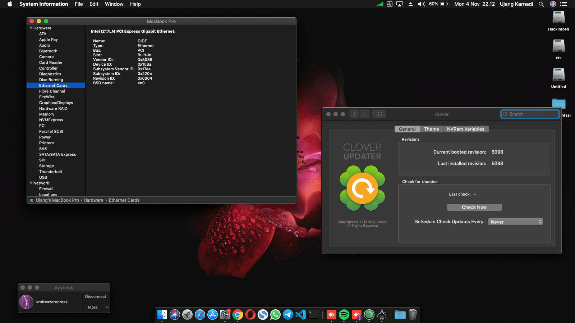Click Hardware in the bottom path bar
This screenshot has width=575, height=323.
(93, 200)
